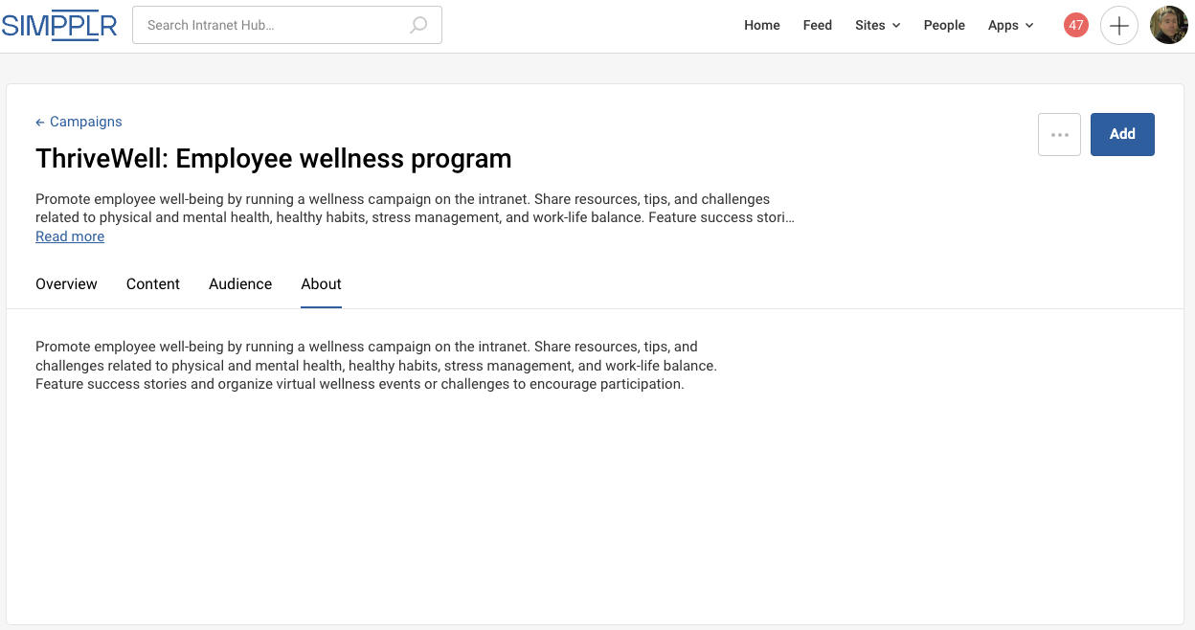
Task: Expand the Sites dropdown menu
Action: [877, 26]
